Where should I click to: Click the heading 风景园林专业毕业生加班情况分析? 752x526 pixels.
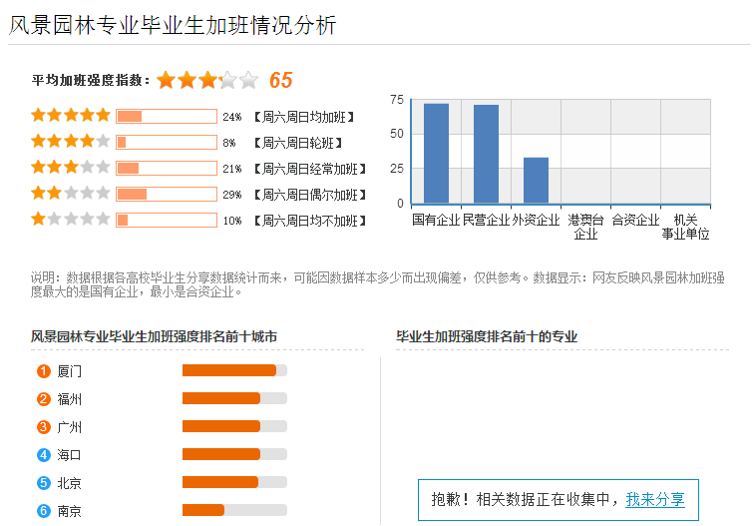pos(173,25)
